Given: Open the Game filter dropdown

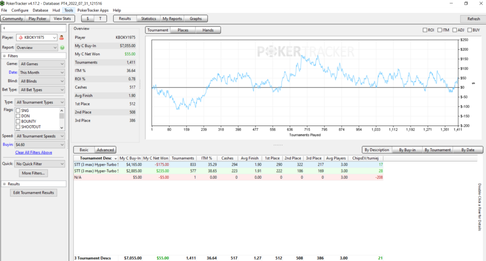Looking at the screenshot, I should 41,64.
